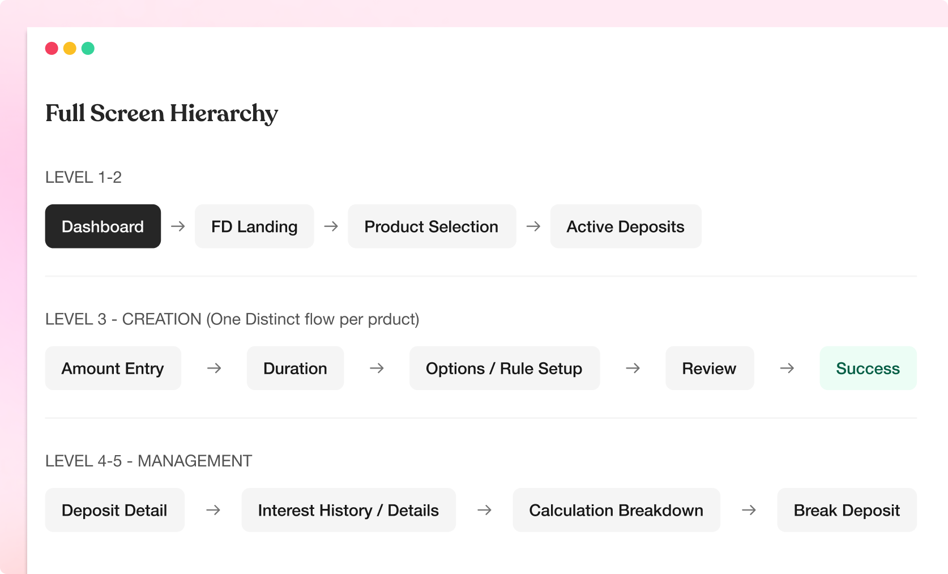This screenshot has height=574, width=948.
Task: Click arrow between Calculation Breakdown and Break Deposit
Action: [749, 510]
